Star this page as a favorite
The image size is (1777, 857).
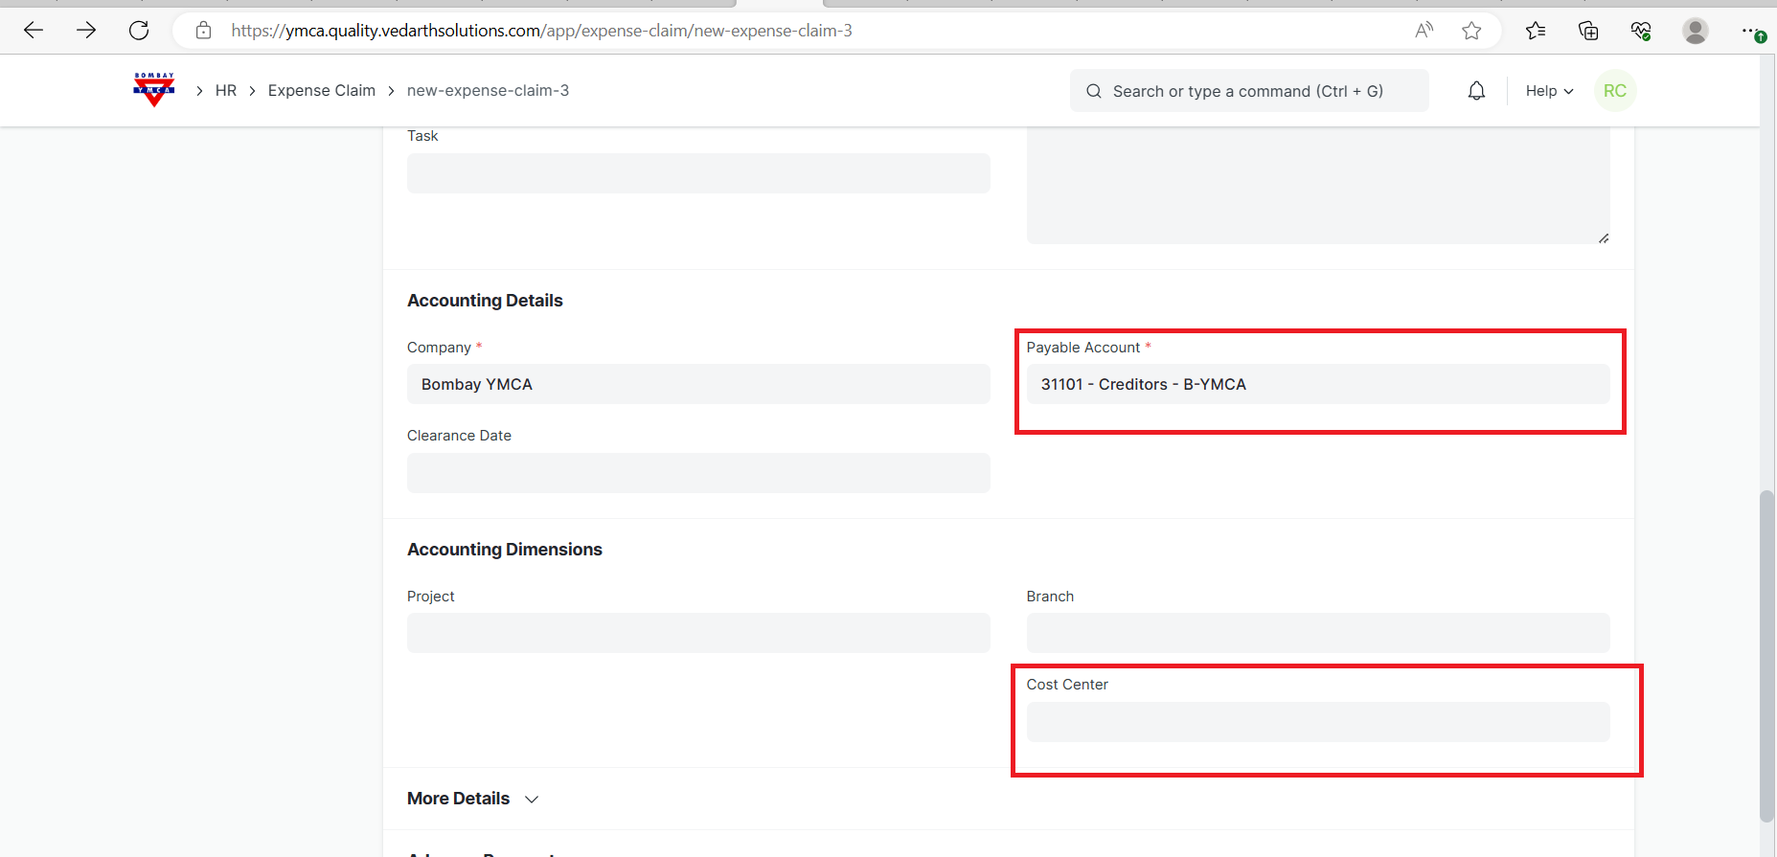click(x=1471, y=31)
